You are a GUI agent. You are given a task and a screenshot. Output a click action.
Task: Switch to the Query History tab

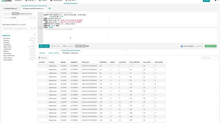tap(54, 53)
